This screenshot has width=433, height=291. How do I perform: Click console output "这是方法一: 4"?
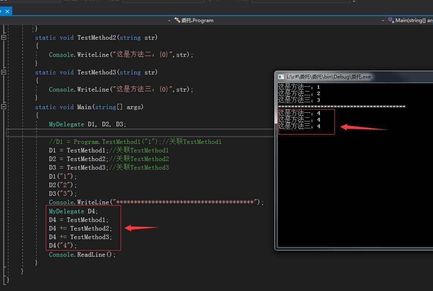click(299, 113)
